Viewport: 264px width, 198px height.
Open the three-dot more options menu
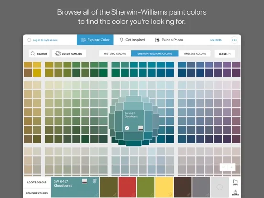click(x=234, y=40)
